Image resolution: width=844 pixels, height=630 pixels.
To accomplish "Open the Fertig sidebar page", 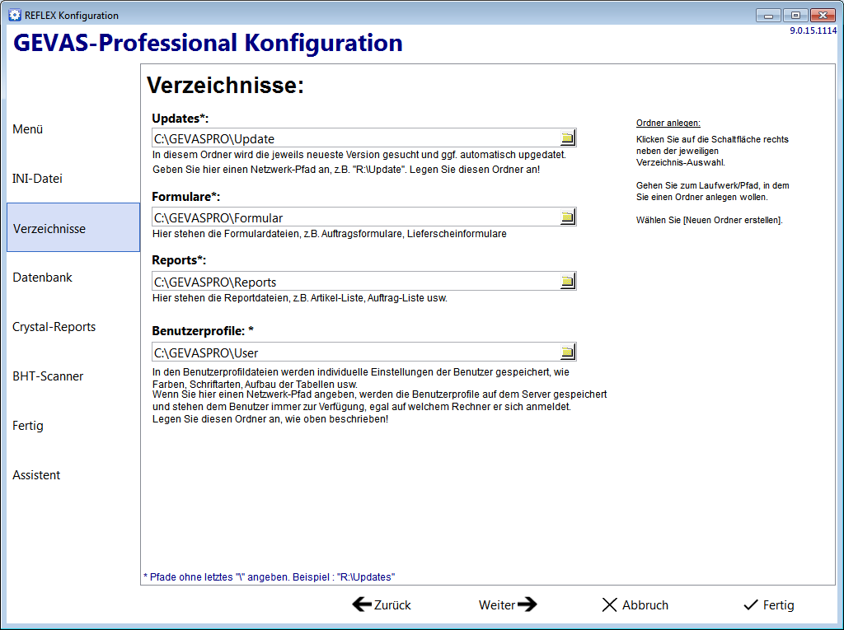I will [x=73, y=426].
